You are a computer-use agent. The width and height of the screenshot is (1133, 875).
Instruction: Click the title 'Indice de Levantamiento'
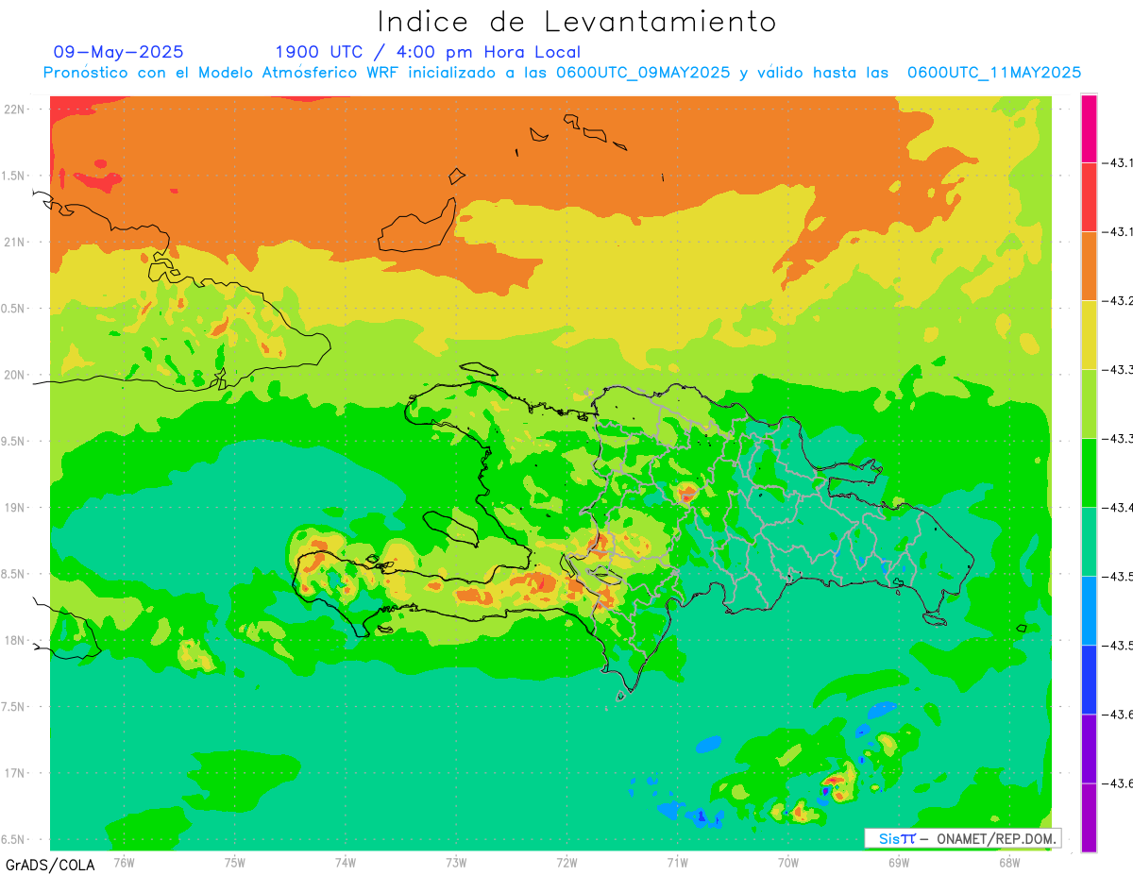click(x=577, y=22)
